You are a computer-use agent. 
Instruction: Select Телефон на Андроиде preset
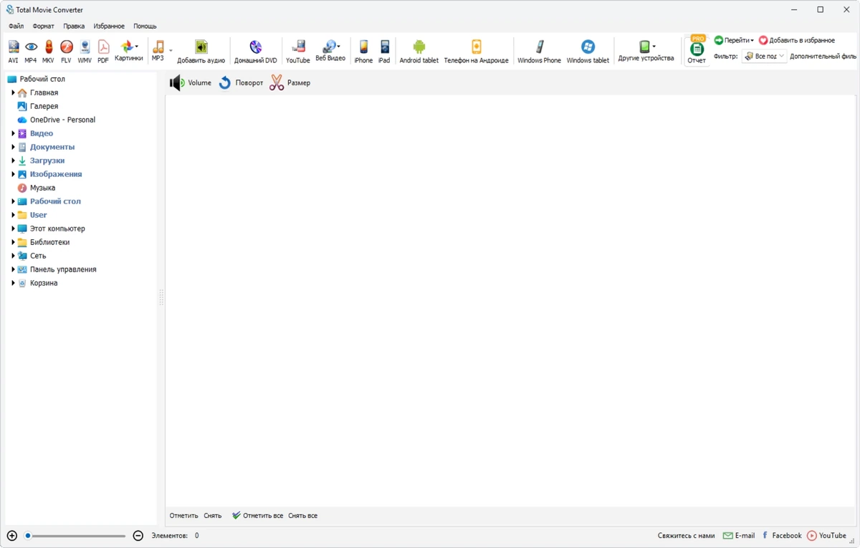pos(476,52)
